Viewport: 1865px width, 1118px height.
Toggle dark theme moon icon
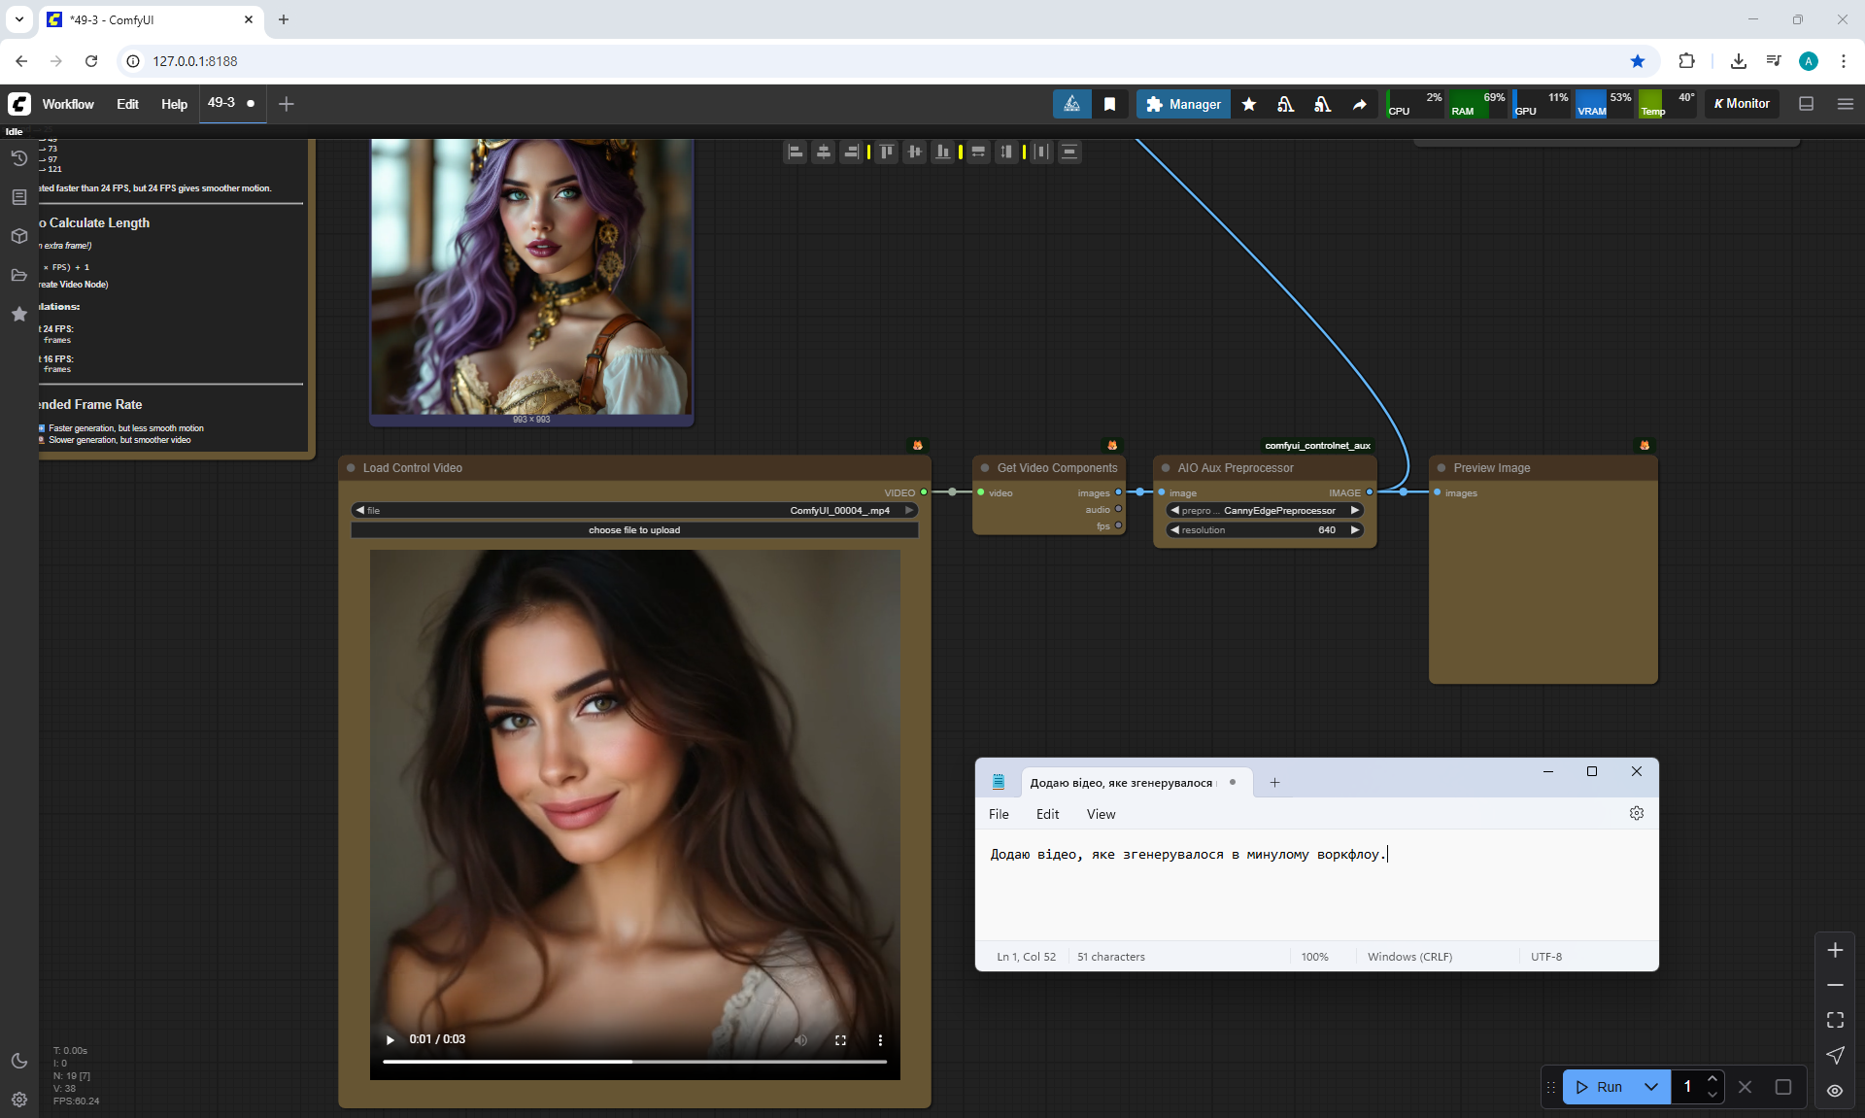(18, 1061)
